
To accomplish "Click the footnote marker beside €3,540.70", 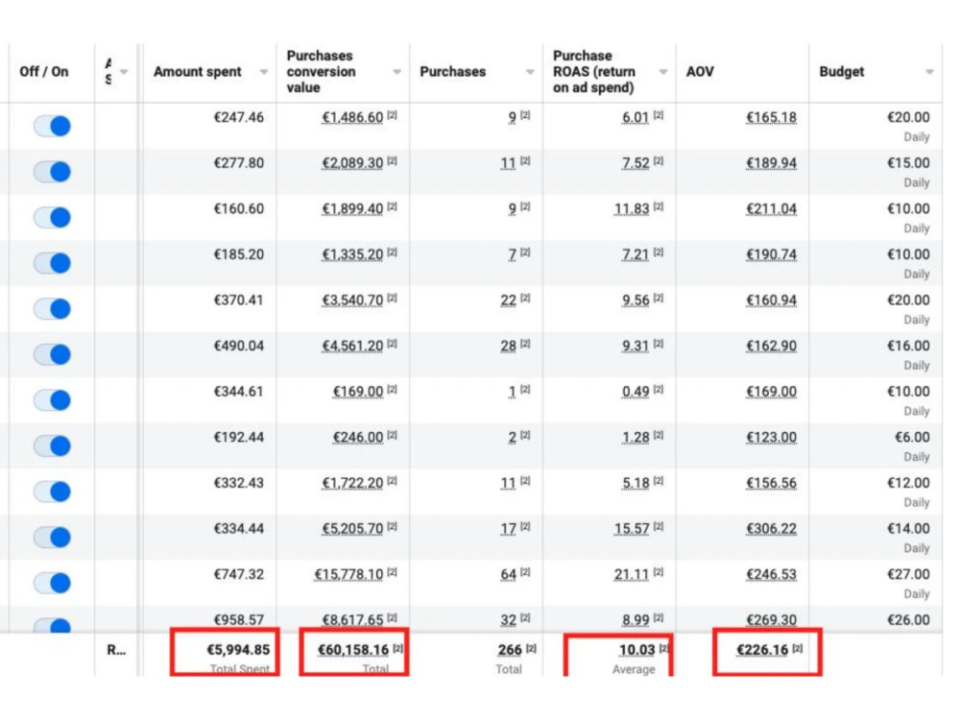I will [393, 299].
